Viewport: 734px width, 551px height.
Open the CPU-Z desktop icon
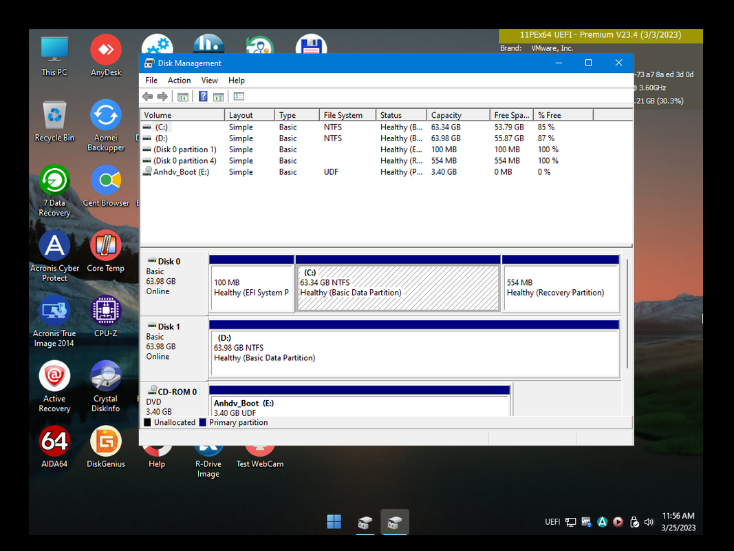(106, 312)
